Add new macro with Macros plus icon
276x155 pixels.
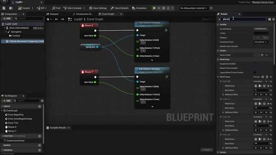coord(39,145)
